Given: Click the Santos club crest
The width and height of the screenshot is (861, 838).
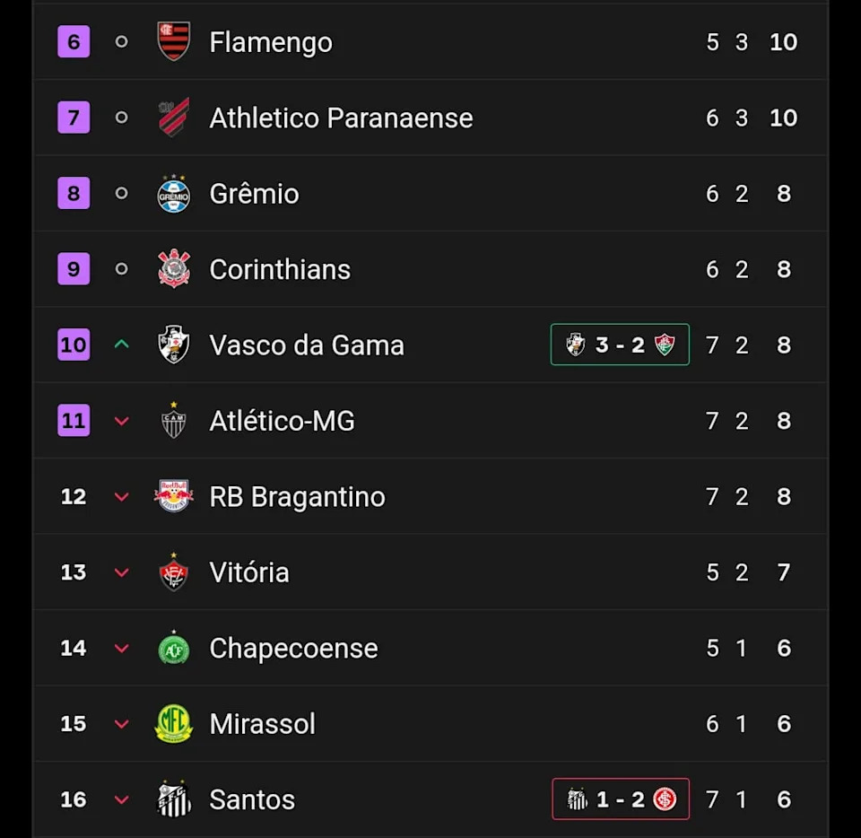Looking at the screenshot, I should tap(173, 799).
